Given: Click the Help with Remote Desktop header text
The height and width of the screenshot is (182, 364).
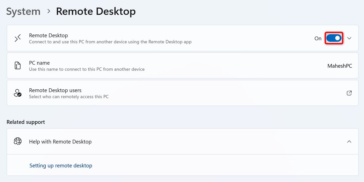Looking at the screenshot, I should (x=60, y=142).
